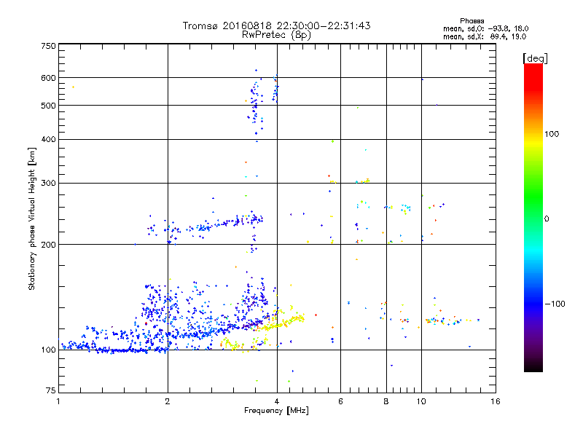Click the colorbar tick label '-100'
Screen dimensions: 583x437
pos(555,304)
